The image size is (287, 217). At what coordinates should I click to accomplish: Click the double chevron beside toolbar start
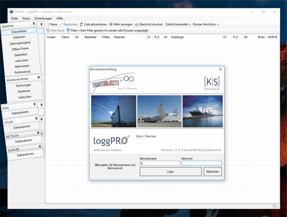(41, 24)
